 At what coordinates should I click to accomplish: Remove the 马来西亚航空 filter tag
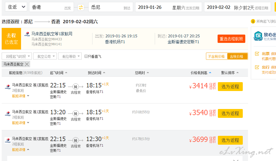coord(27,64)
